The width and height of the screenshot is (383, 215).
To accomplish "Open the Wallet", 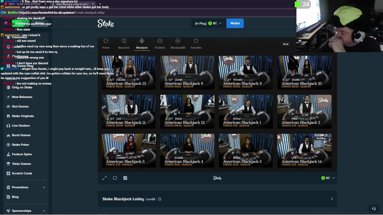I will point(235,23).
